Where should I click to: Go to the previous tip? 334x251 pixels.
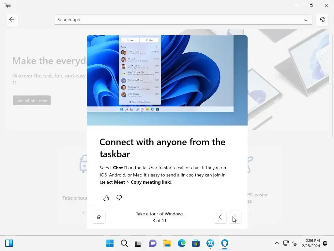coord(220,217)
